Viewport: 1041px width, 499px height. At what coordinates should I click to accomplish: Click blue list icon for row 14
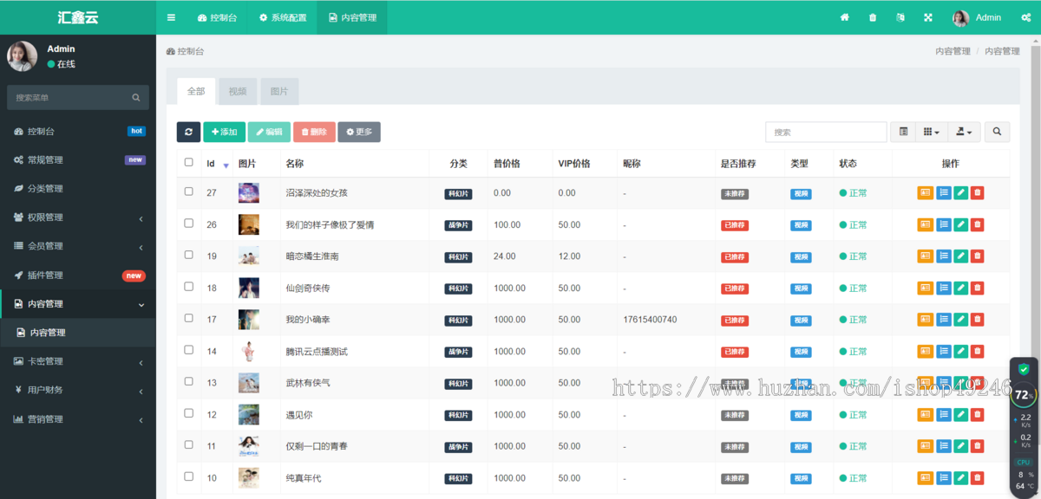(944, 351)
